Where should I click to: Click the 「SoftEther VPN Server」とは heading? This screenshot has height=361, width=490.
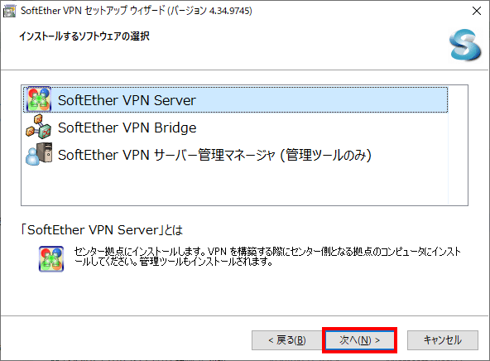[x=102, y=230]
